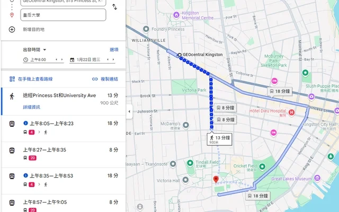Click Tkanónsote map marker
339x212 pixels.
click(173, 164)
